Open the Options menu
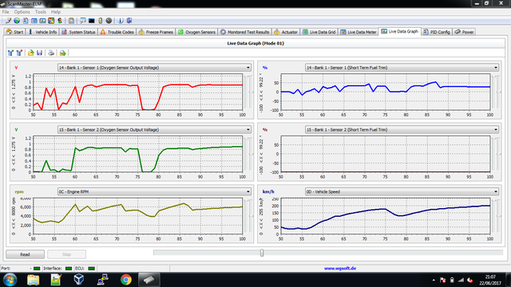This screenshot has width=511, height=287. point(22,12)
